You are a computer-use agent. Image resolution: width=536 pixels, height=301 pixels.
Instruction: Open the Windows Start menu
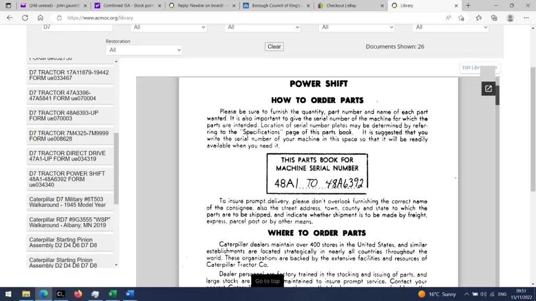pyautogui.click(x=8, y=294)
